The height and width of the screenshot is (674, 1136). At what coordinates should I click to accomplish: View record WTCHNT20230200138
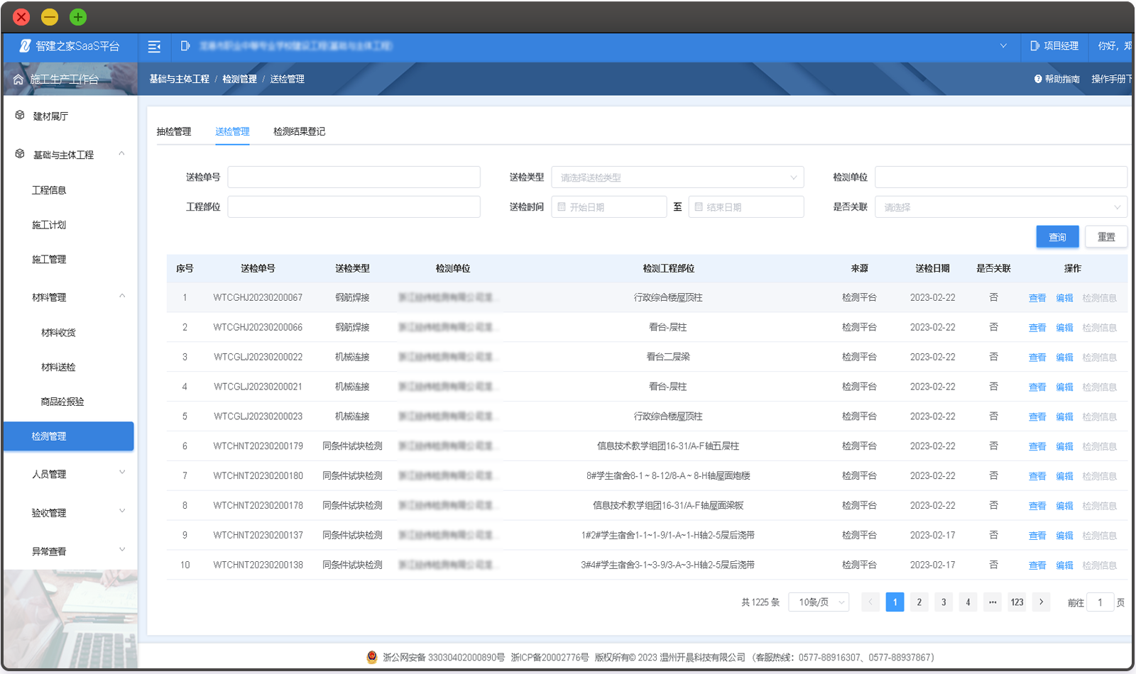coord(1037,565)
